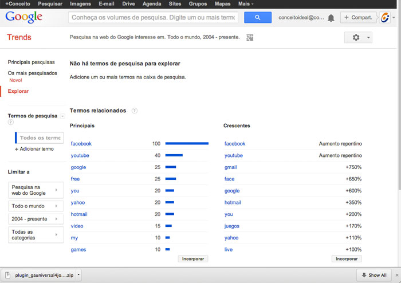This screenshot has height=283, width=401.
Task: Click google in the Principais list
Action: point(78,167)
